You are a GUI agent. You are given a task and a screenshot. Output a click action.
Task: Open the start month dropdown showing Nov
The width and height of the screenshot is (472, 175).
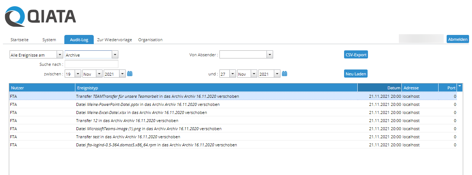click(x=99, y=74)
